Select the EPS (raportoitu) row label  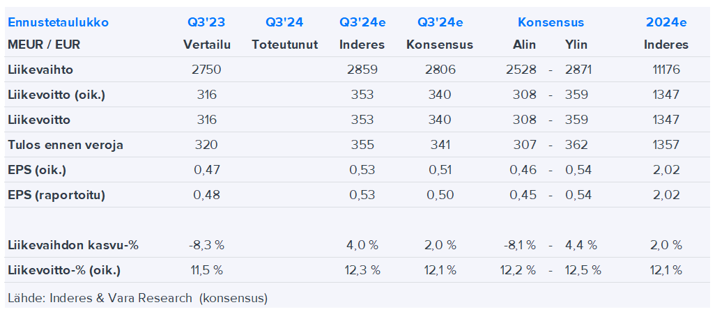56,195
